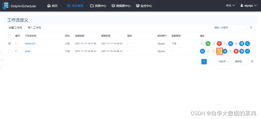261x119 pixels.
Task: Tick the checkbox for the gmall row
Action: (x=10, y=51)
